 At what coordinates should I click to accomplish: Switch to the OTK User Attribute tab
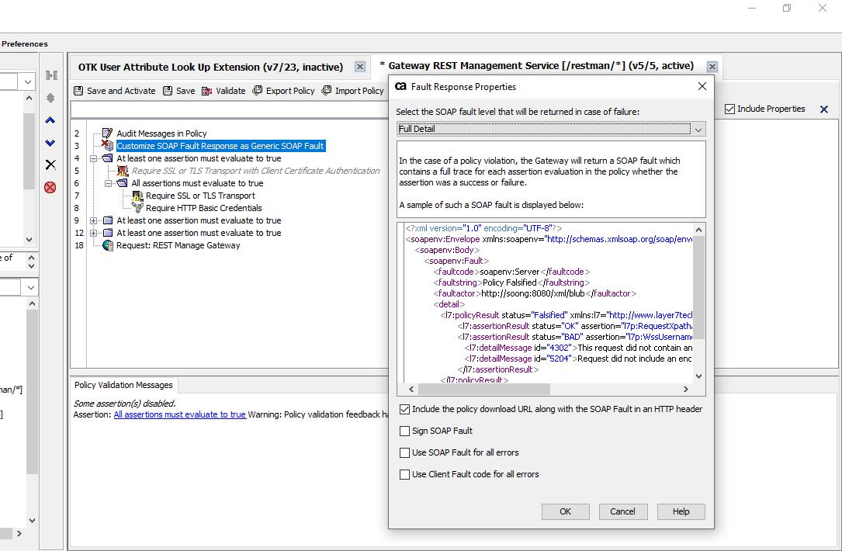click(x=210, y=67)
